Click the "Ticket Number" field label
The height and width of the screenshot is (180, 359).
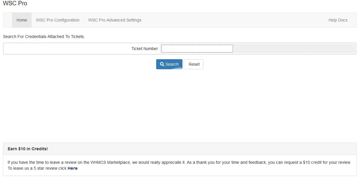coord(144,49)
